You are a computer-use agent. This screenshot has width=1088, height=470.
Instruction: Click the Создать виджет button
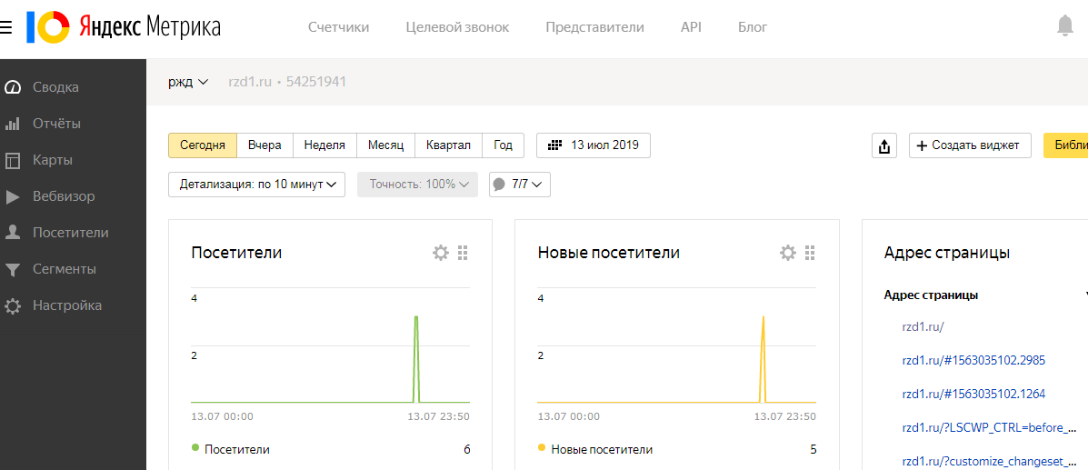tap(970, 145)
